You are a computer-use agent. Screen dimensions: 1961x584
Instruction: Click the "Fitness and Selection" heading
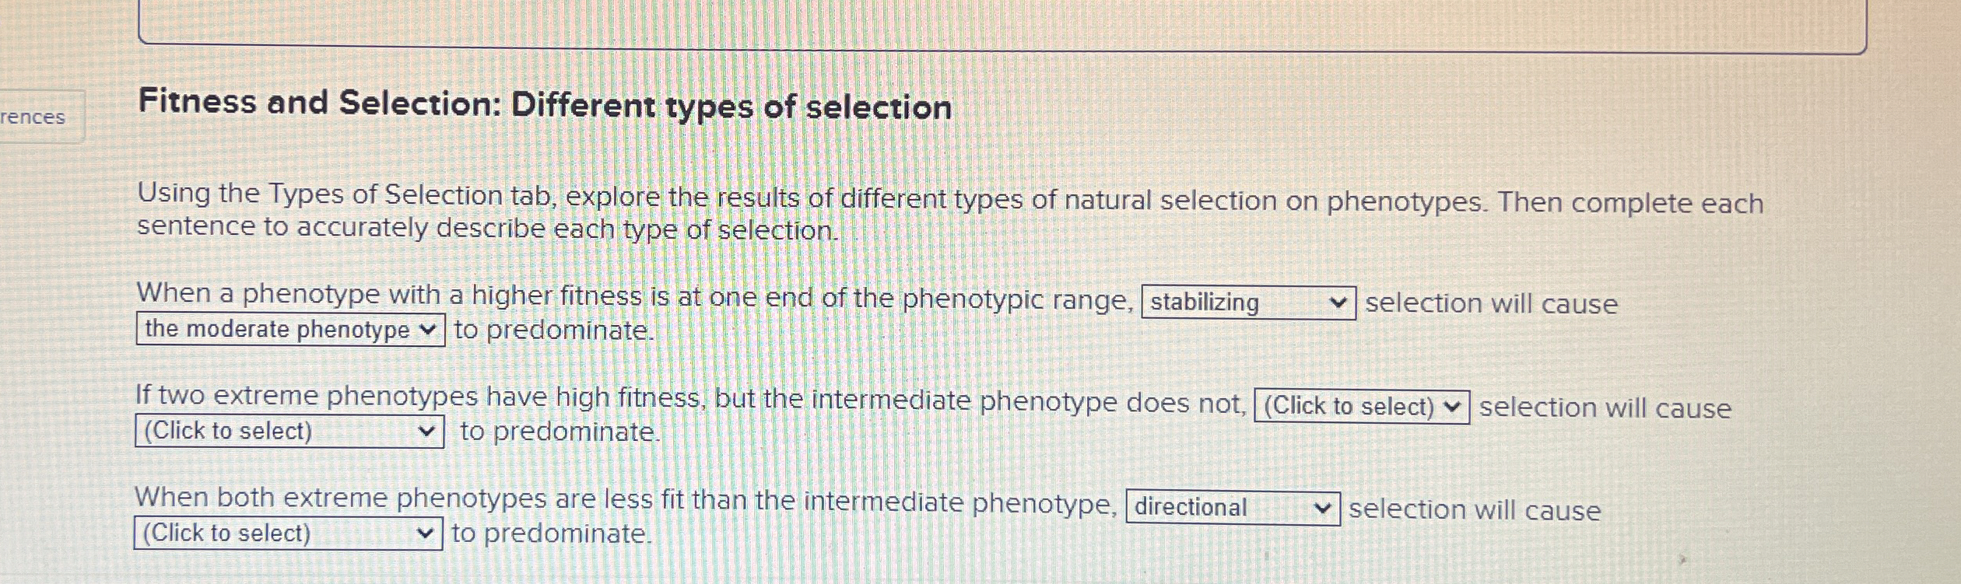[x=545, y=105]
